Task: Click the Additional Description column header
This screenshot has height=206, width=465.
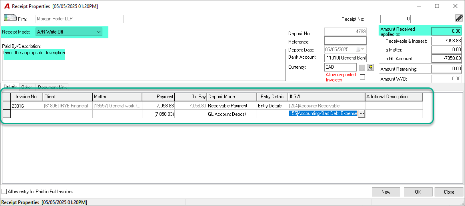Action: click(394, 97)
